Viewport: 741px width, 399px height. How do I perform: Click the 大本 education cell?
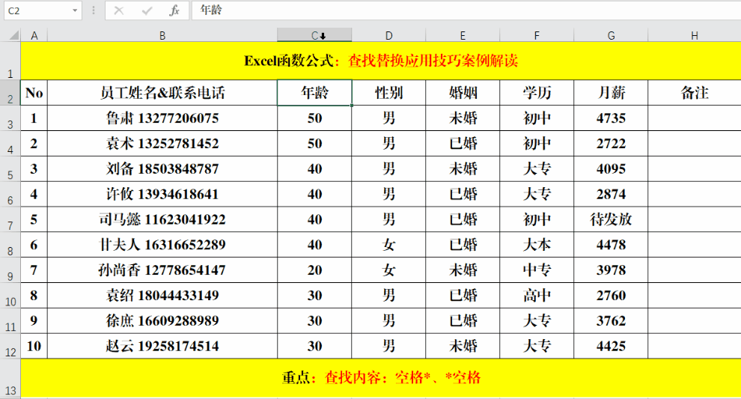point(537,245)
